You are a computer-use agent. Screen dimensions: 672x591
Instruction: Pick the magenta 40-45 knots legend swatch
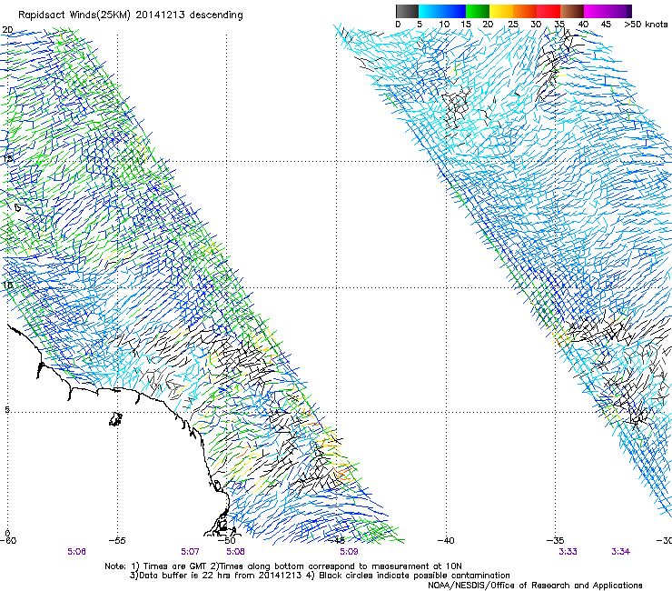pyautogui.click(x=596, y=11)
